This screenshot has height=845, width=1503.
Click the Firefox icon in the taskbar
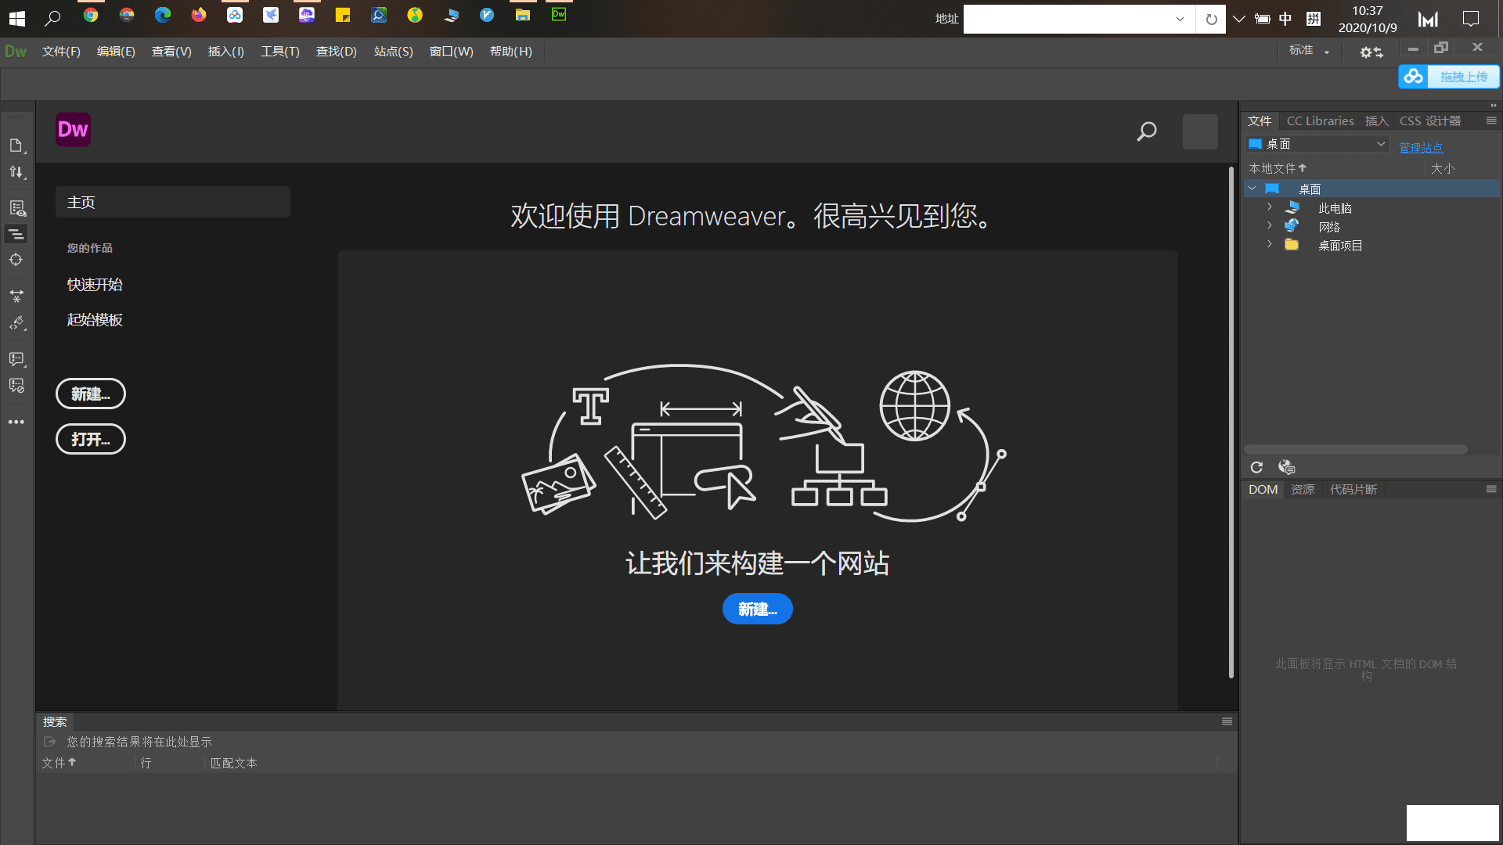199,15
